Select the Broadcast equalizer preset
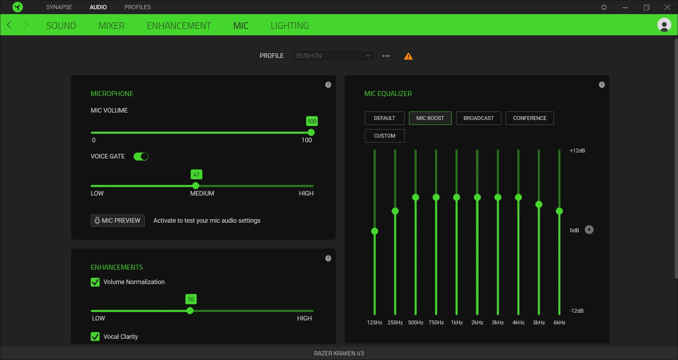 click(x=478, y=118)
